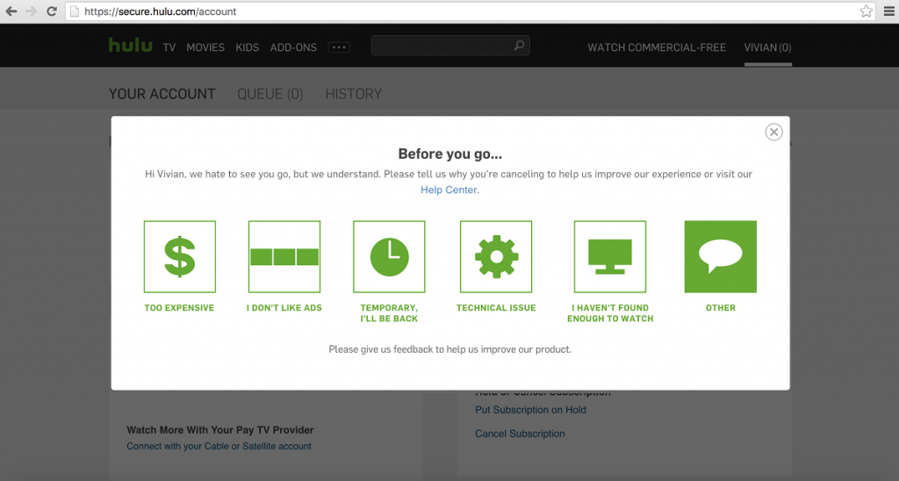Expand the more navigation ellipsis button
Screen dimensions: 899x481
(339, 47)
